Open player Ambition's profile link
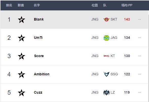This screenshot has height=102, width=149. (42, 74)
